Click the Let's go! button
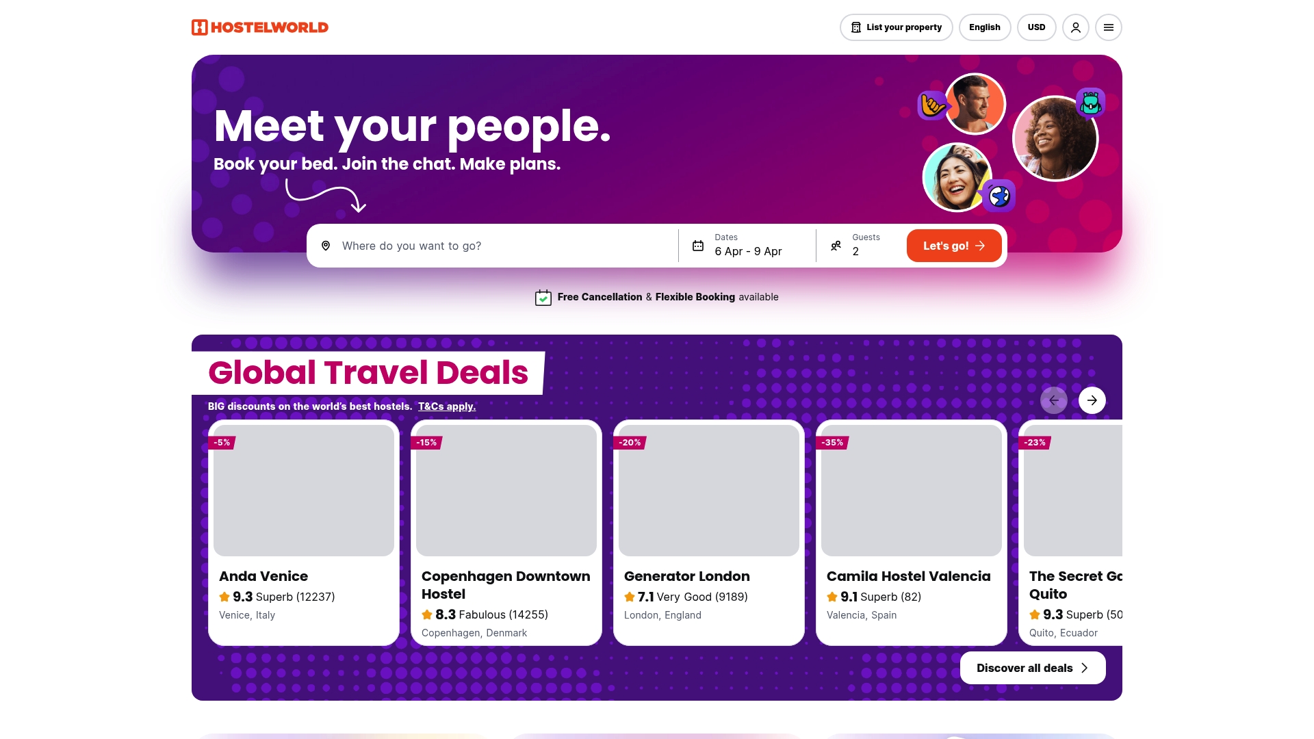1314x739 pixels. pyautogui.click(x=954, y=245)
